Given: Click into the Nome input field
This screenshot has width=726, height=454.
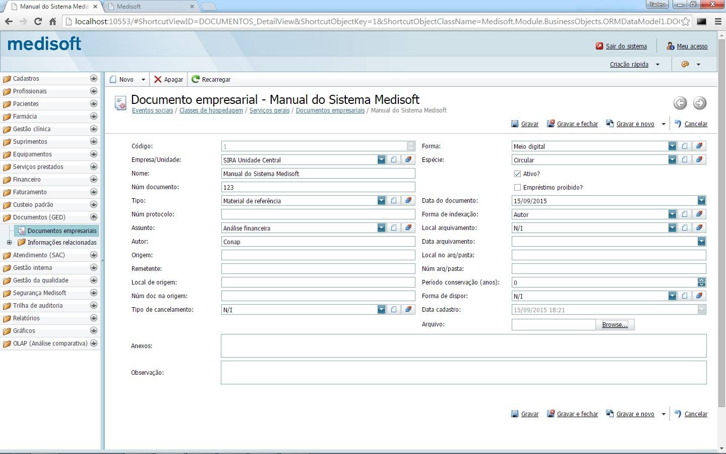Looking at the screenshot, I should point(318,174).
